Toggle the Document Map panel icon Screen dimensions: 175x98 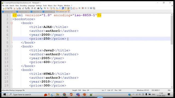68,8
